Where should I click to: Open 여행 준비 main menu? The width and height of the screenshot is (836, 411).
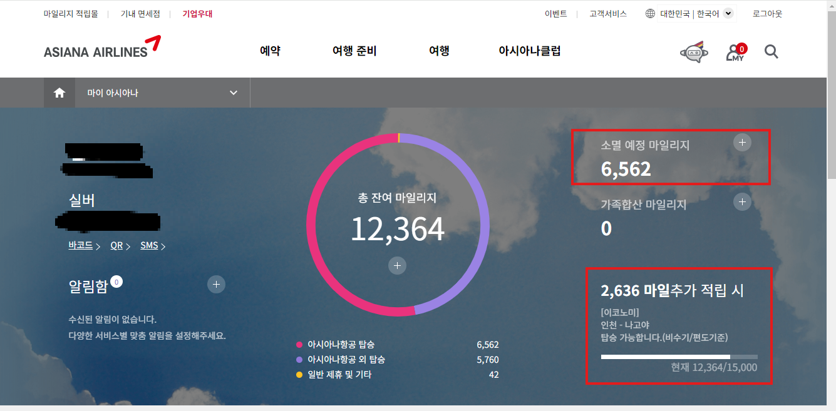click(x=354, y=51)
